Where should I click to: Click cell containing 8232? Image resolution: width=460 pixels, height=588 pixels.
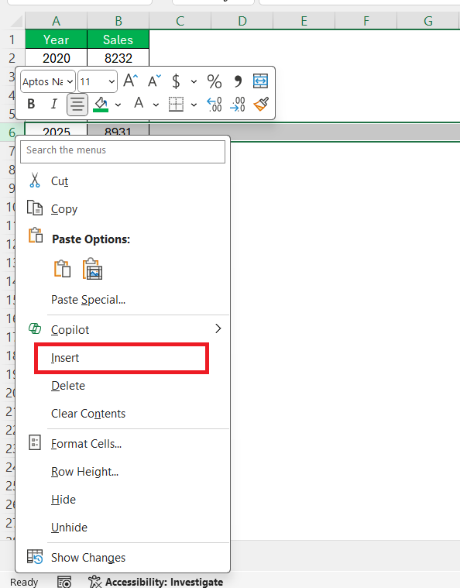point(118,58)
